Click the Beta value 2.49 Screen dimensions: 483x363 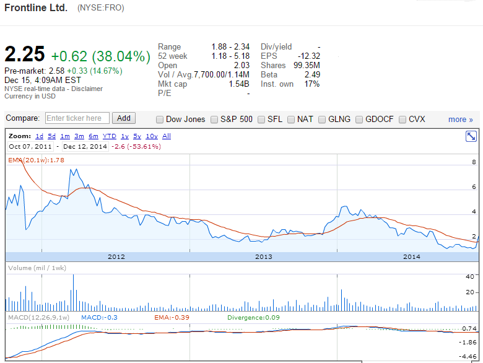[312, 74]
